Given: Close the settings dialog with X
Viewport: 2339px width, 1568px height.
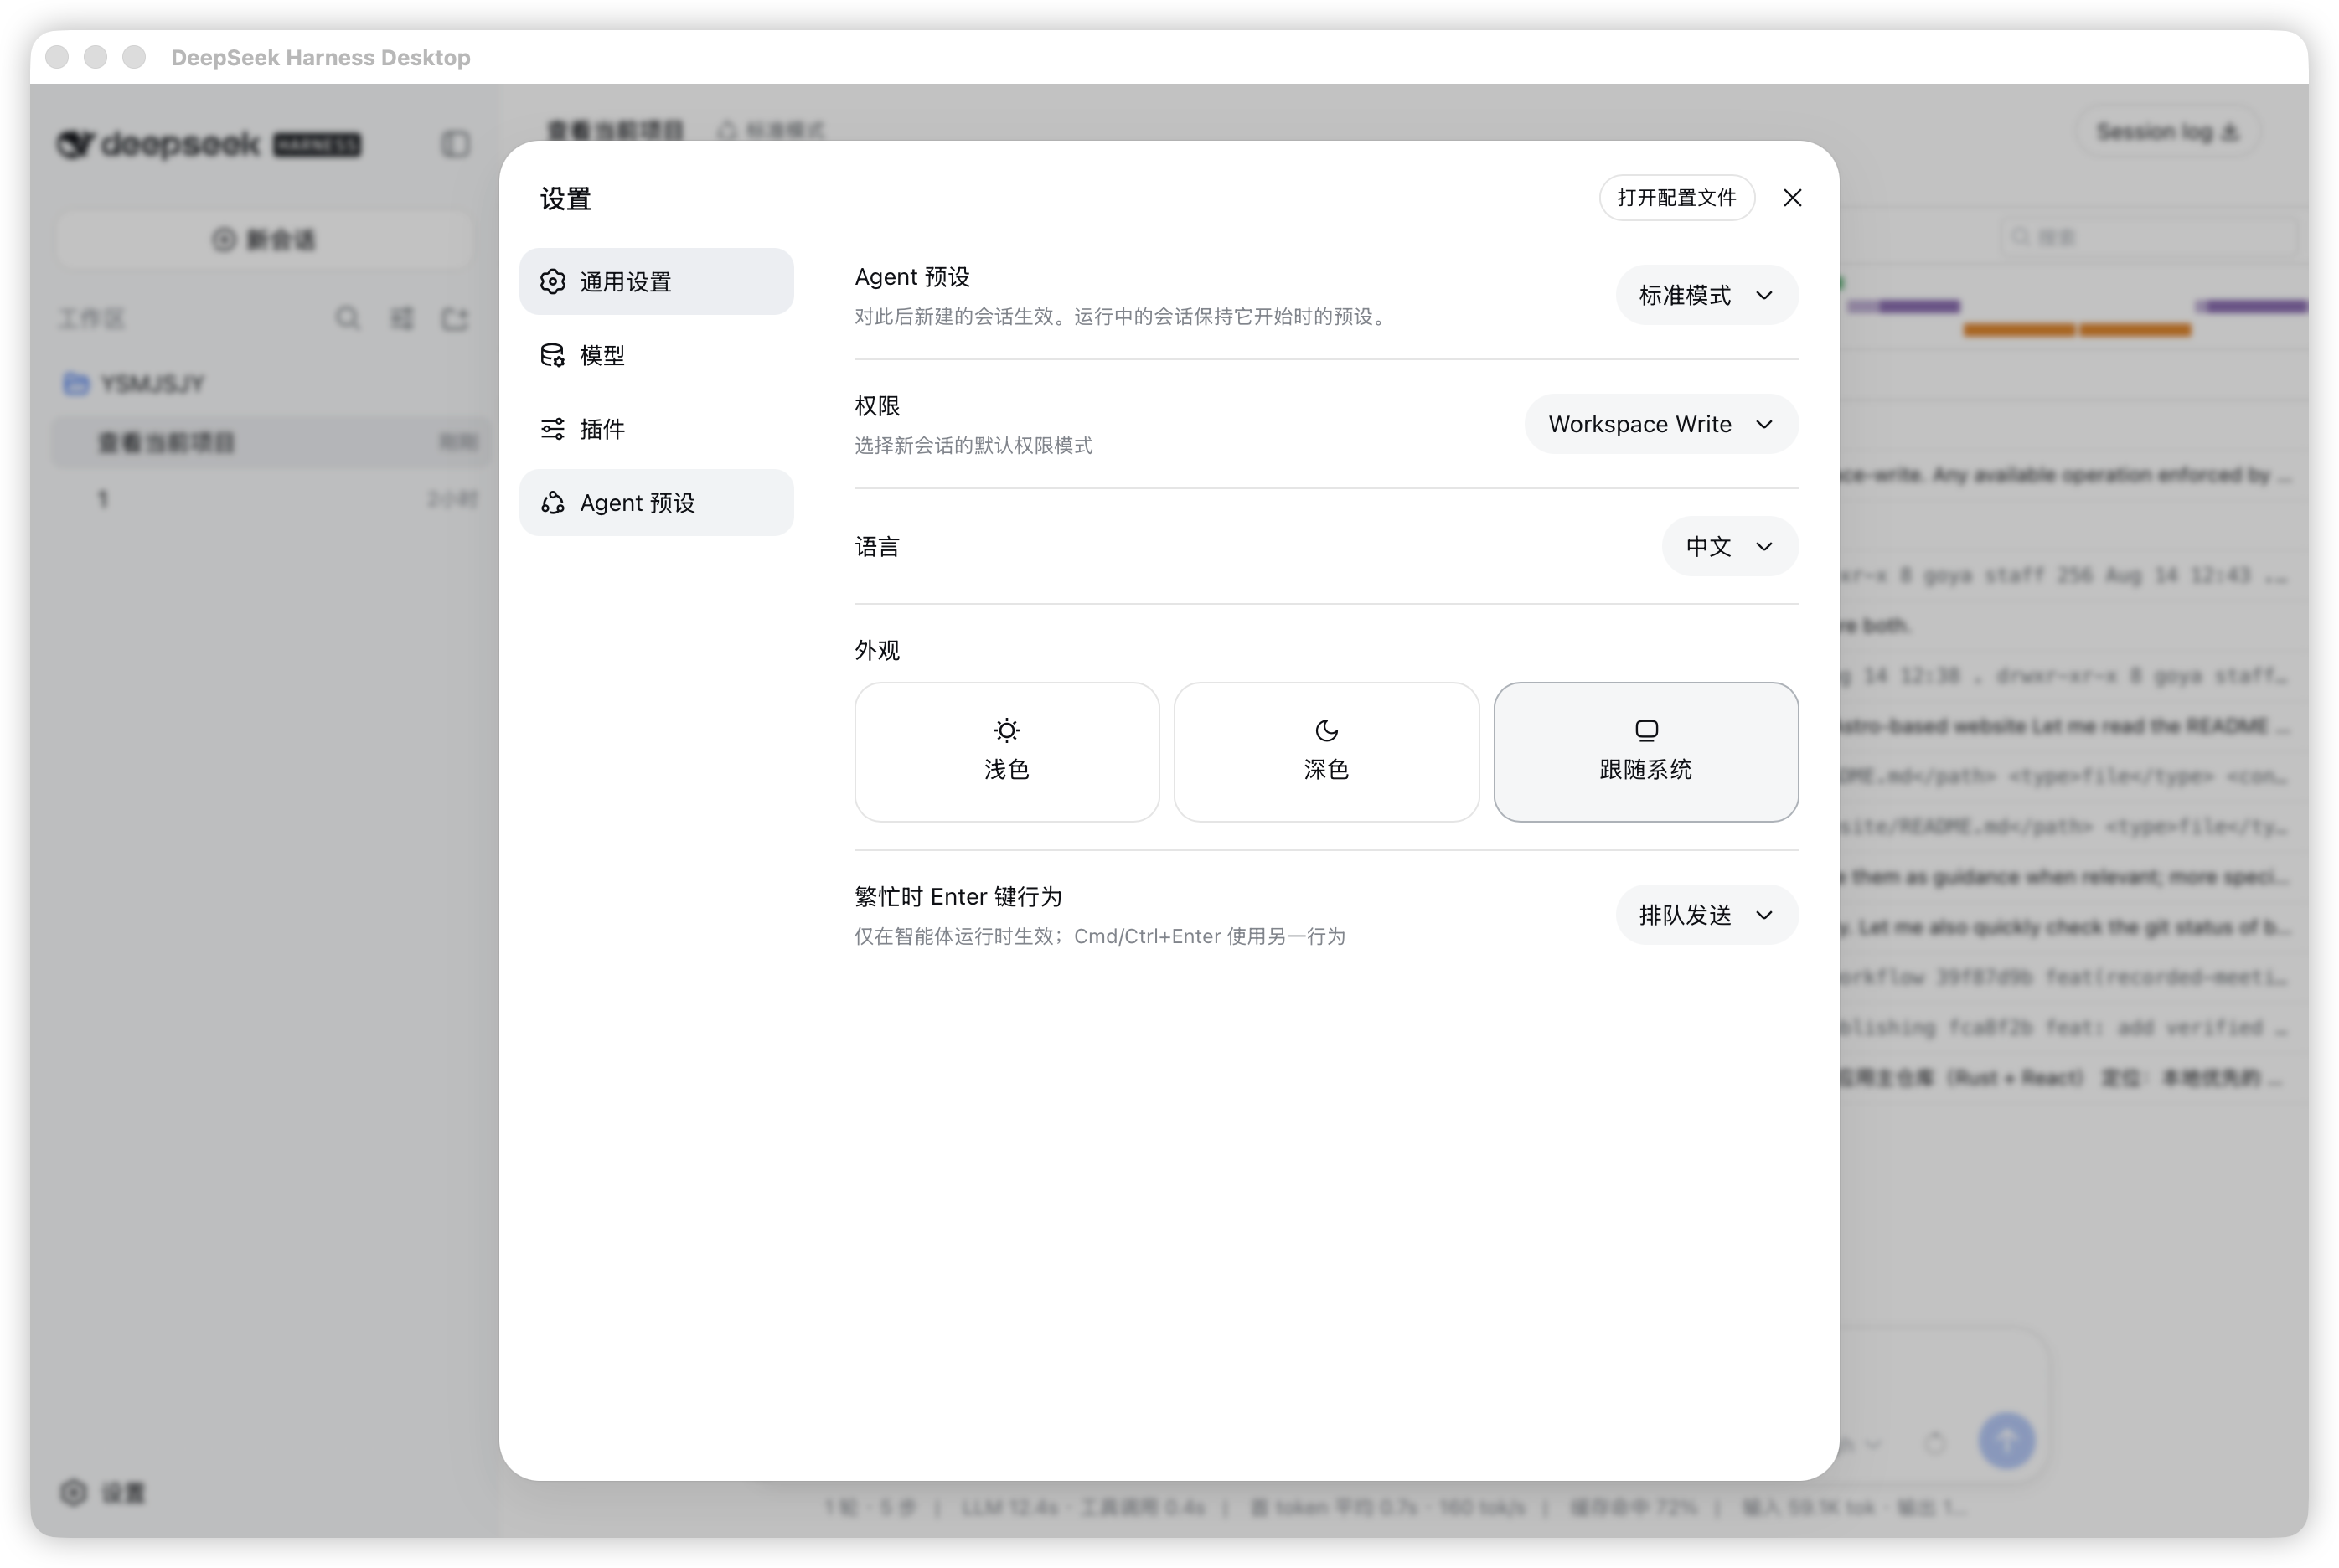Looking at the screenshot, I should point(1792,198).
